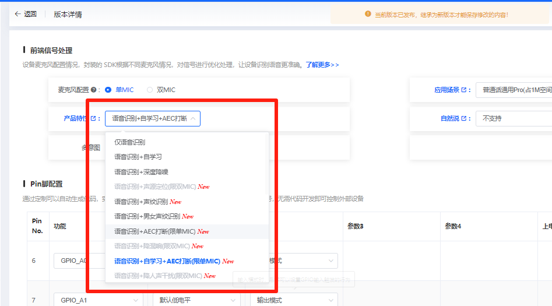Choose 语音识别+声纹识别 option

tap(187, 202)
